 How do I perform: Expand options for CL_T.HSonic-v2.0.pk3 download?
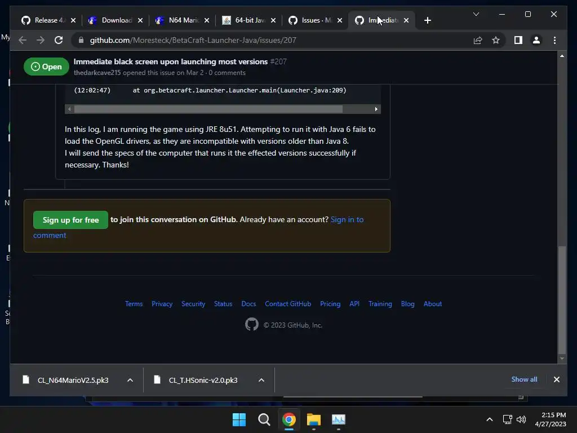point(261,380)
